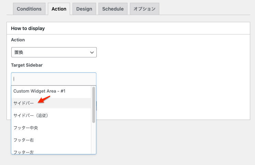
Task: Click the dropdown list scrollbar thumb
Action: coord(94,105)
